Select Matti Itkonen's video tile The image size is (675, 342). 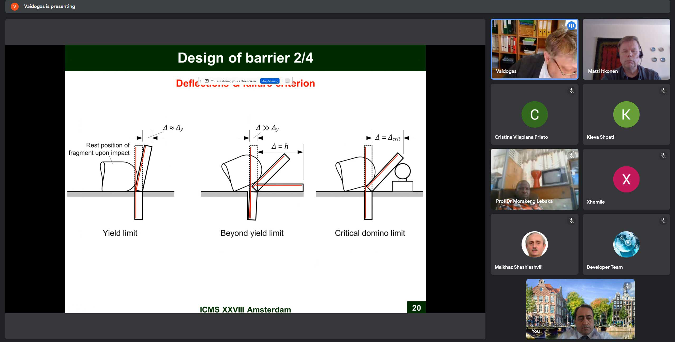coord(626,49)
